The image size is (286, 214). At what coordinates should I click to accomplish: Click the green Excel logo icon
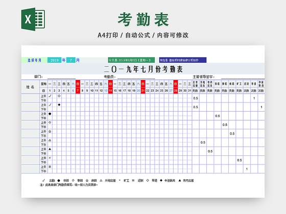[33, 19]
